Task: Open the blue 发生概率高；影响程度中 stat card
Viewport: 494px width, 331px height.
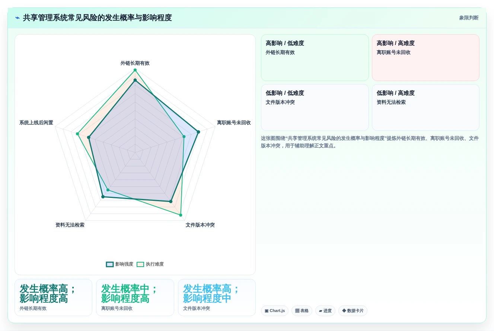Action: coord(217,298)
